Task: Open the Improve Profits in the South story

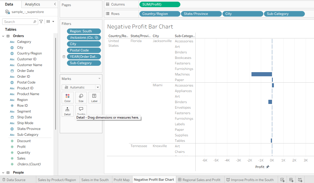Action: click(x=250, y=180)
